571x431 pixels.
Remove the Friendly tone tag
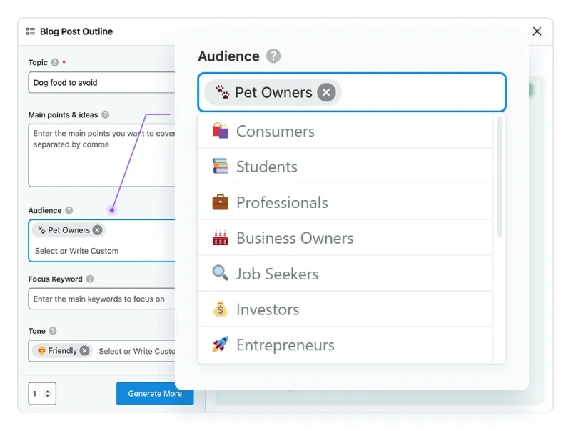84,350
